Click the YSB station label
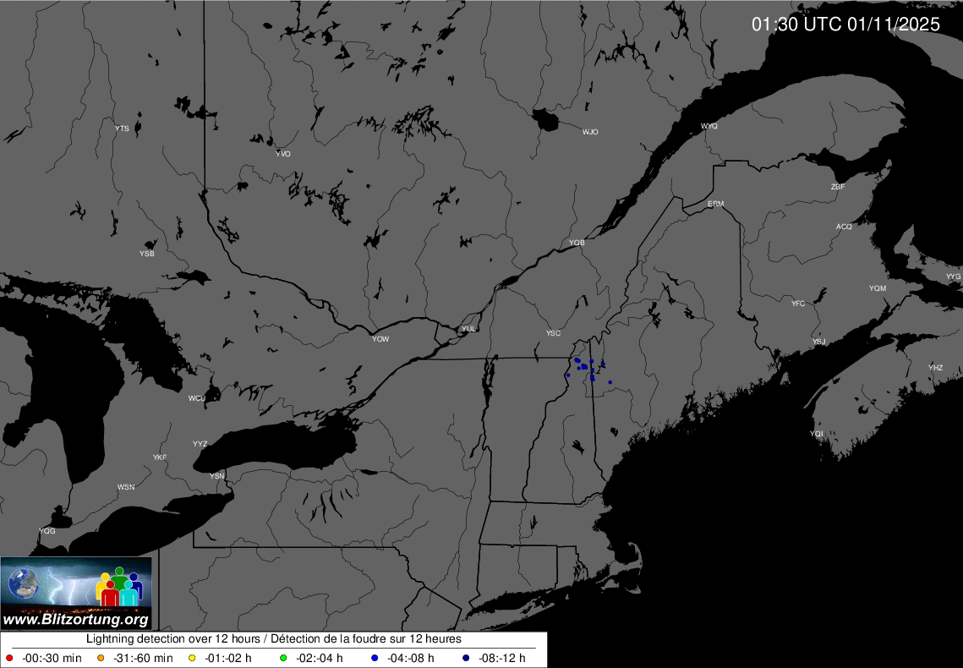Viewport: 963px width, 668px height. (x=147, y=254)
